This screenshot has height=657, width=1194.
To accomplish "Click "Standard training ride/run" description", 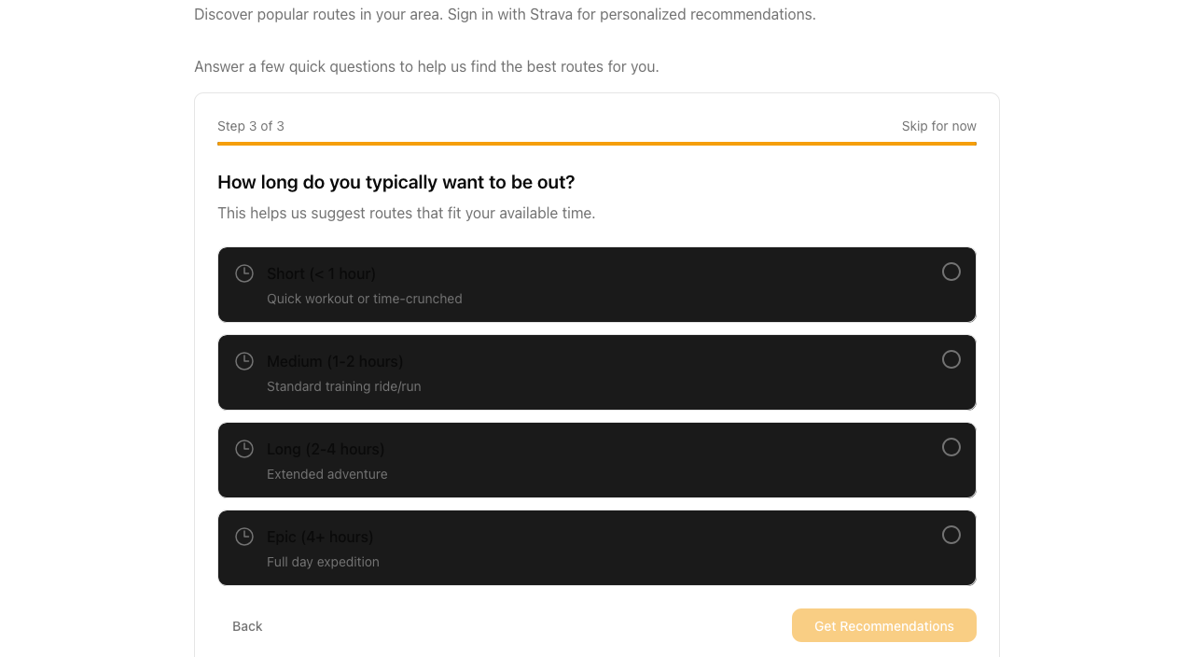I will pyautogui.click(x=344, y=386).
